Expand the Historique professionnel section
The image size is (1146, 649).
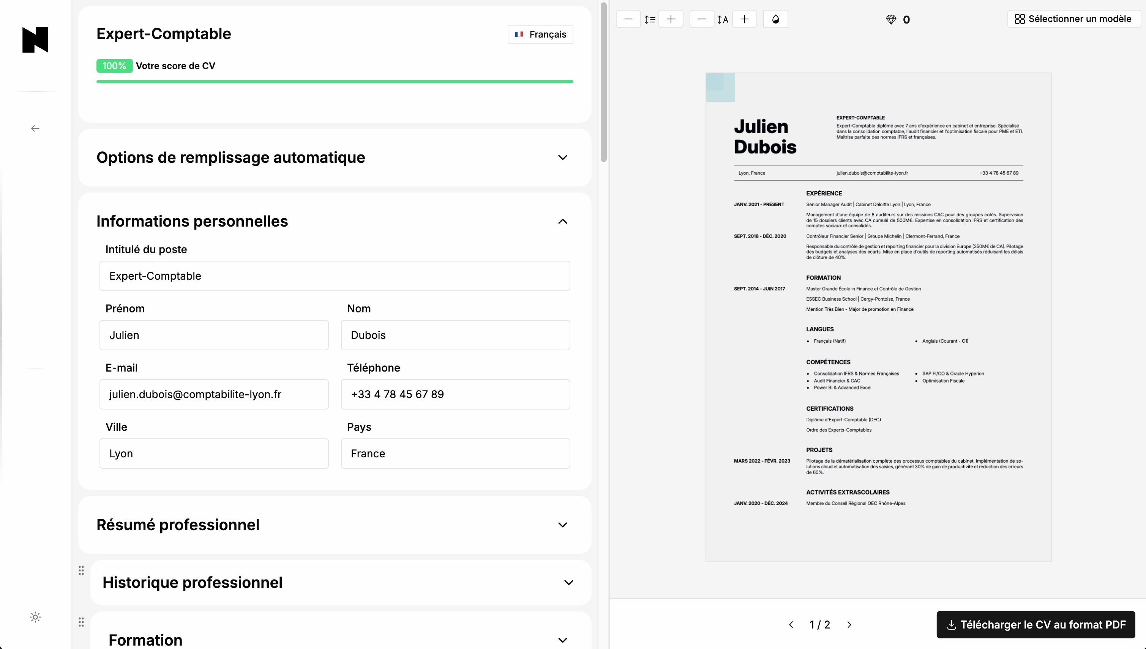click(568, 582)
